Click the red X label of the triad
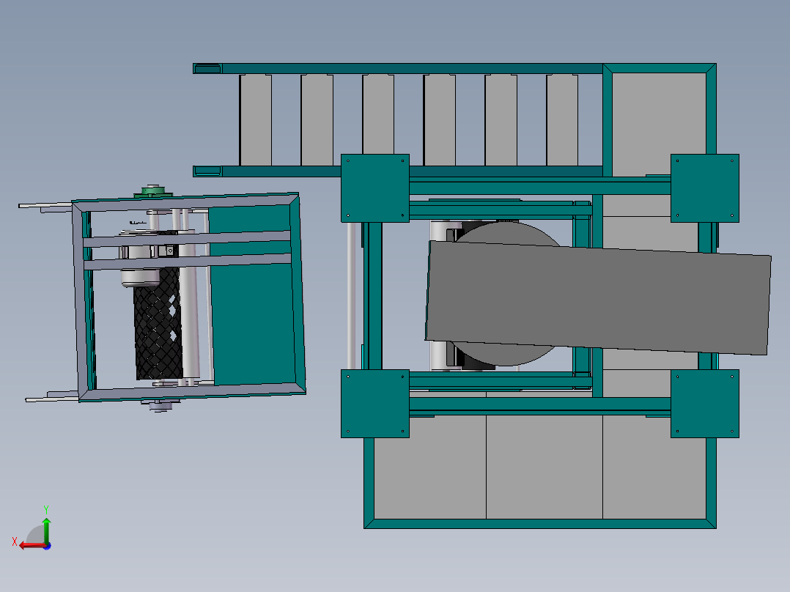The width and height of the screenshot is (790, 592). coord(15,541)
